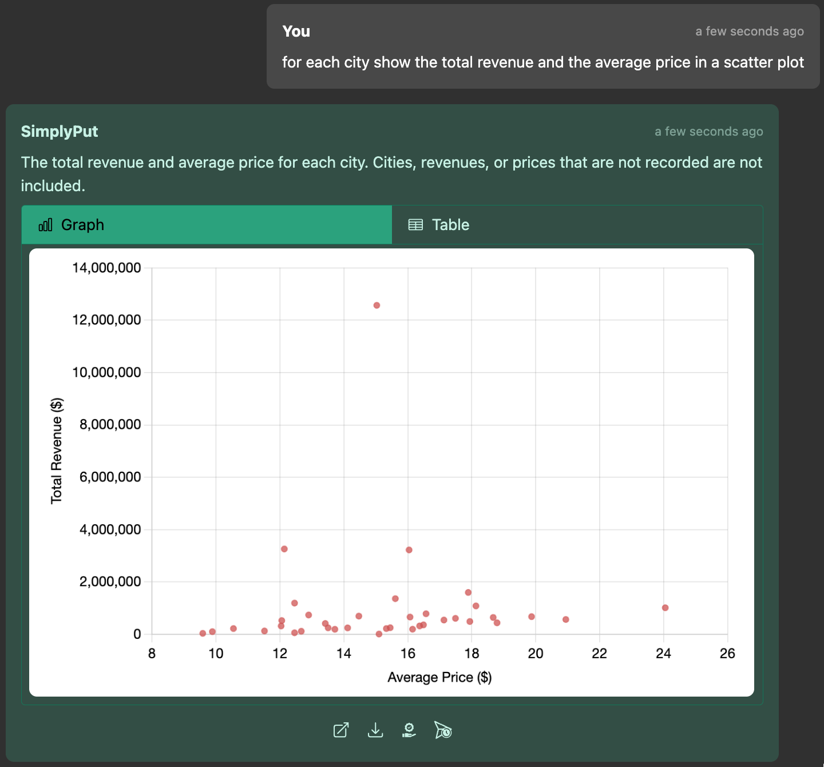Open result in new window icon
Viewport: 824px width, 767px height.
[x=341, y=730]
